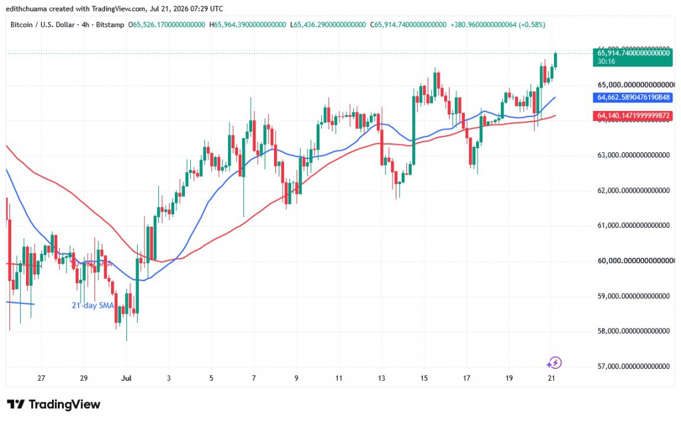Click the low value L65,436.29
Viewport: 681px width, 422px height.
(328, 25)
